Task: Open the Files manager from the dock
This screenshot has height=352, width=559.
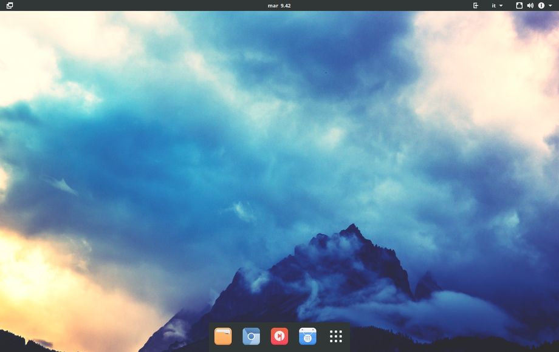Action: coord(223,336)
